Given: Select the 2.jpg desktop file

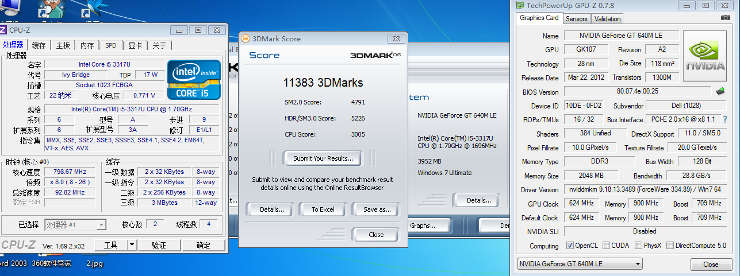Looking at the screenshot, I should pos(95,264).
